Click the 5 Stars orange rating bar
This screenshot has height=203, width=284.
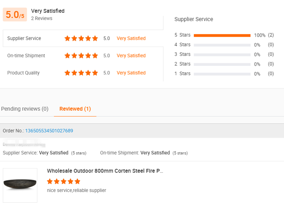(x=222, y=35)
